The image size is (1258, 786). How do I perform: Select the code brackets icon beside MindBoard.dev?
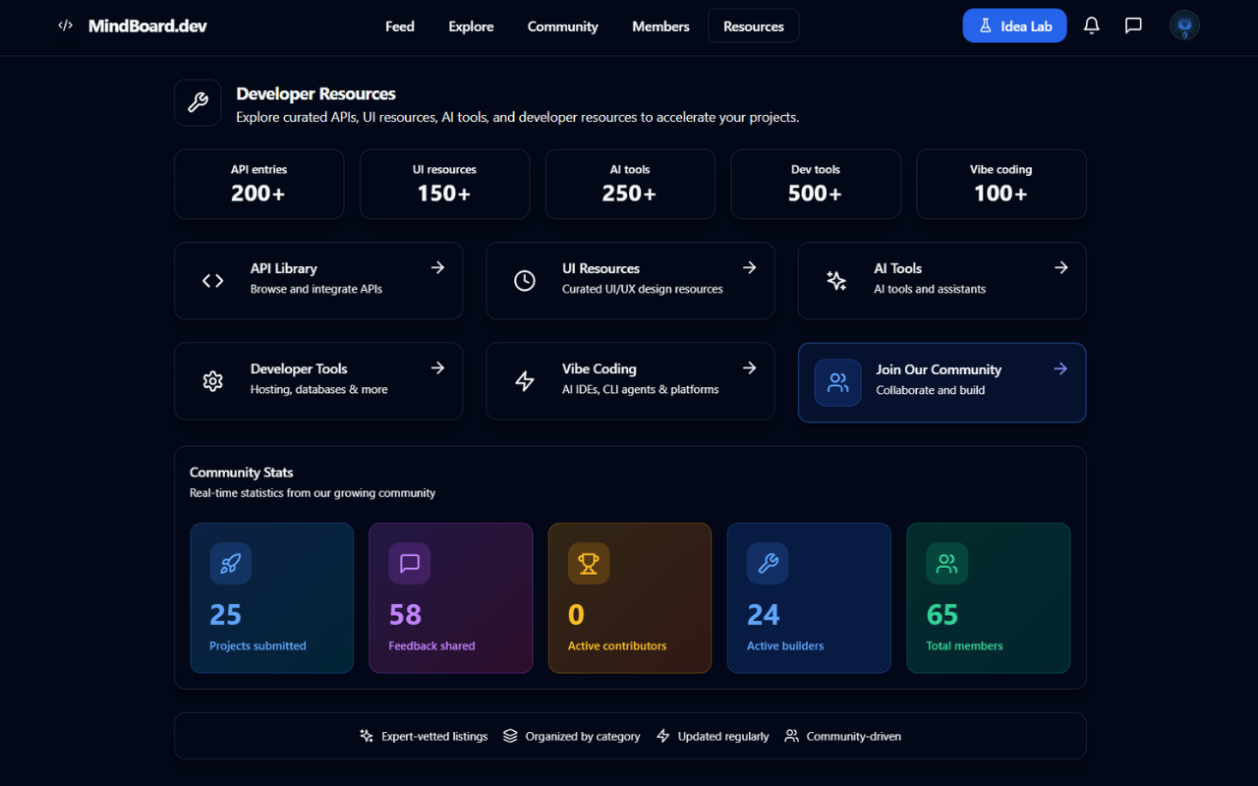[x=65, y=26]
